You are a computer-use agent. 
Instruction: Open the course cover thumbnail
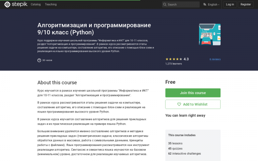pyautogui.click(x=210, y=34)
